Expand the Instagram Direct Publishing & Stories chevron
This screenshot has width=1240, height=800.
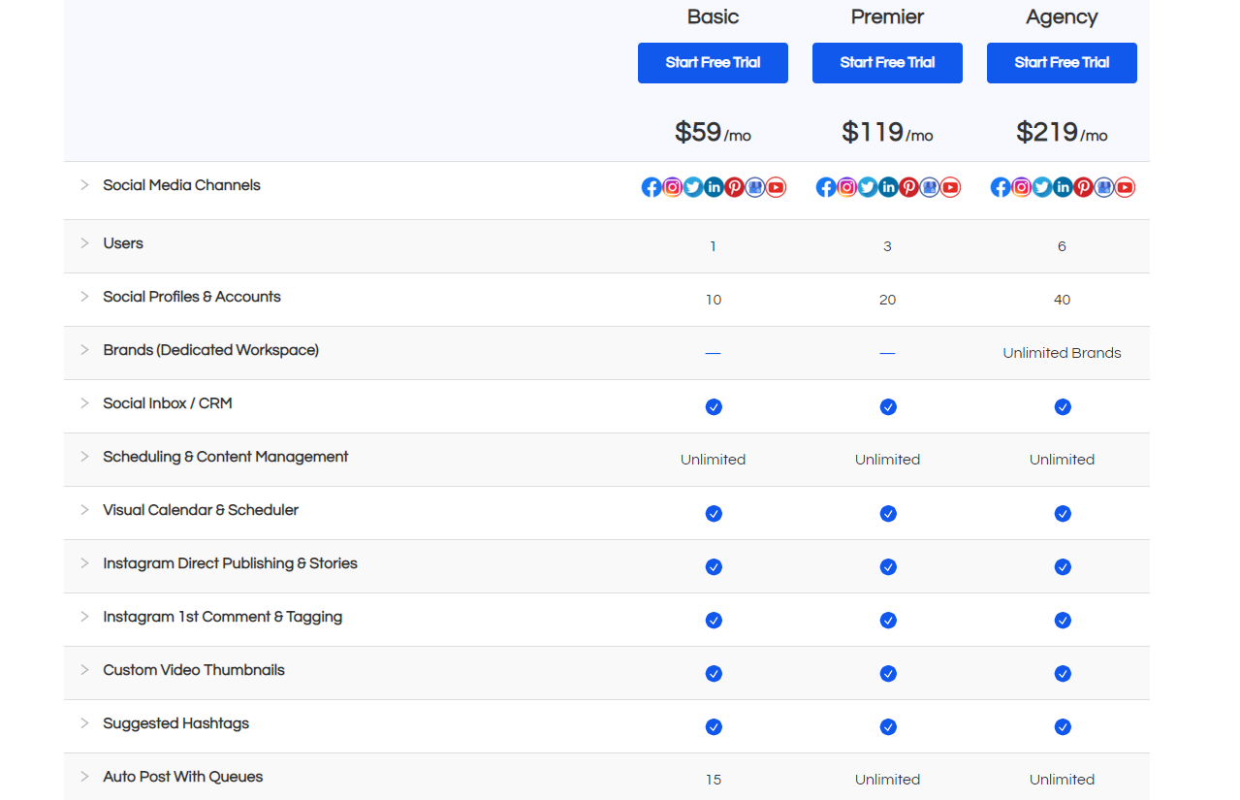(x=84, y=562)
